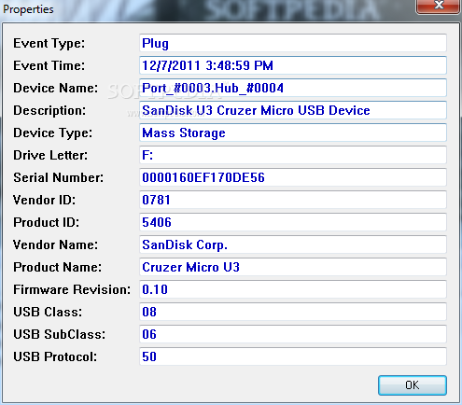
Task: Click the 'Product ID:' label
Action: (x=46, y=222)
